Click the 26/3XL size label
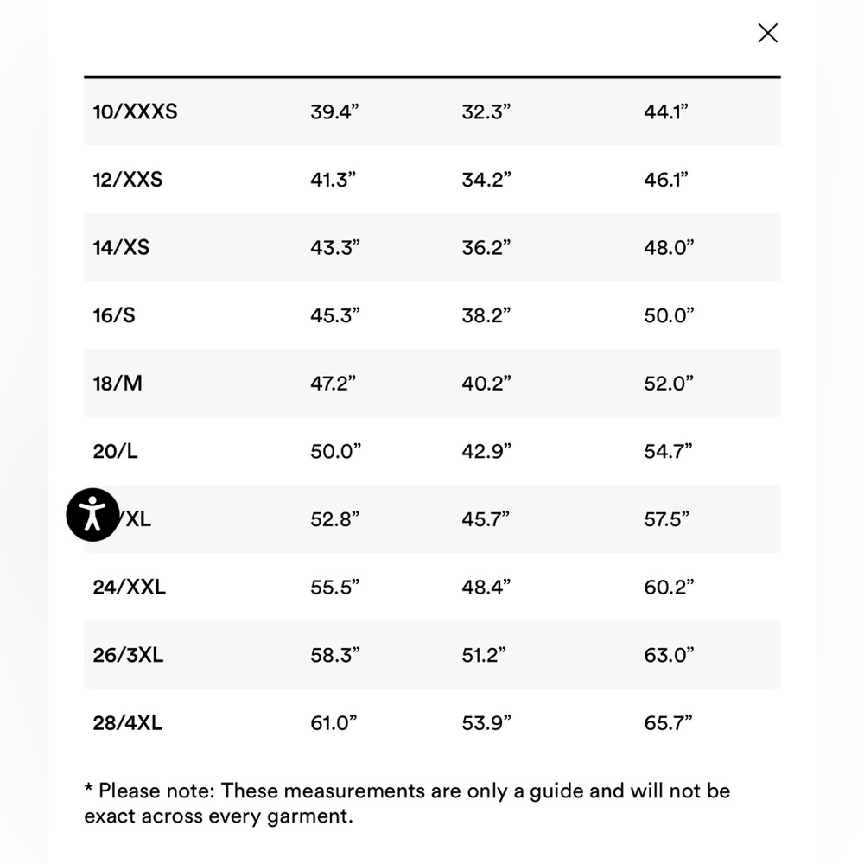864x864 pixels. click(128, 655)
